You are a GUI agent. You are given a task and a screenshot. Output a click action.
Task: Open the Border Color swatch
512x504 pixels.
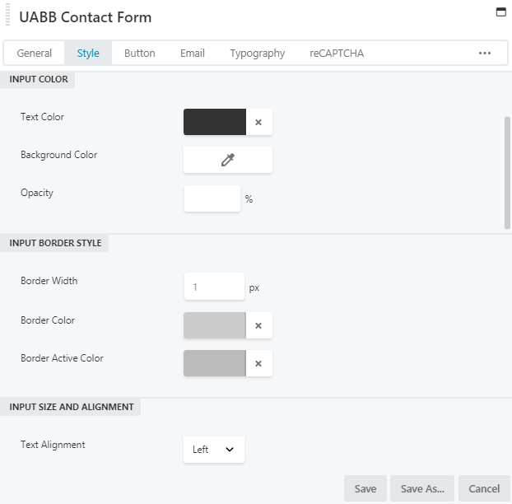215,325
